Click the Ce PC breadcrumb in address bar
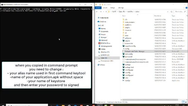The width and height of the screenshot is (188, 106). (114, 12)
